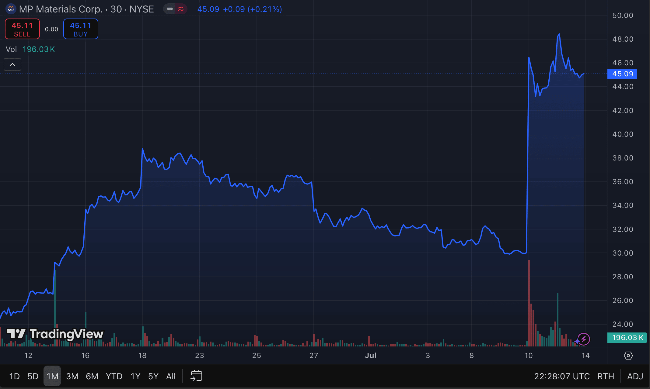Click the 48.00 price axis label
Image resolution: width=650 pixels, height=389 pixels.
623,39
